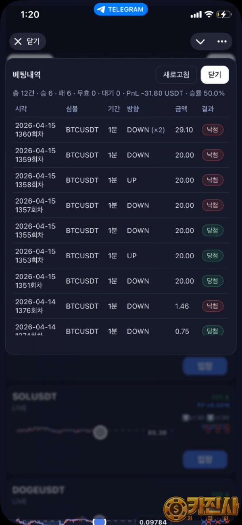
Task: Select the 시각 column header
Action: [21, 109]
